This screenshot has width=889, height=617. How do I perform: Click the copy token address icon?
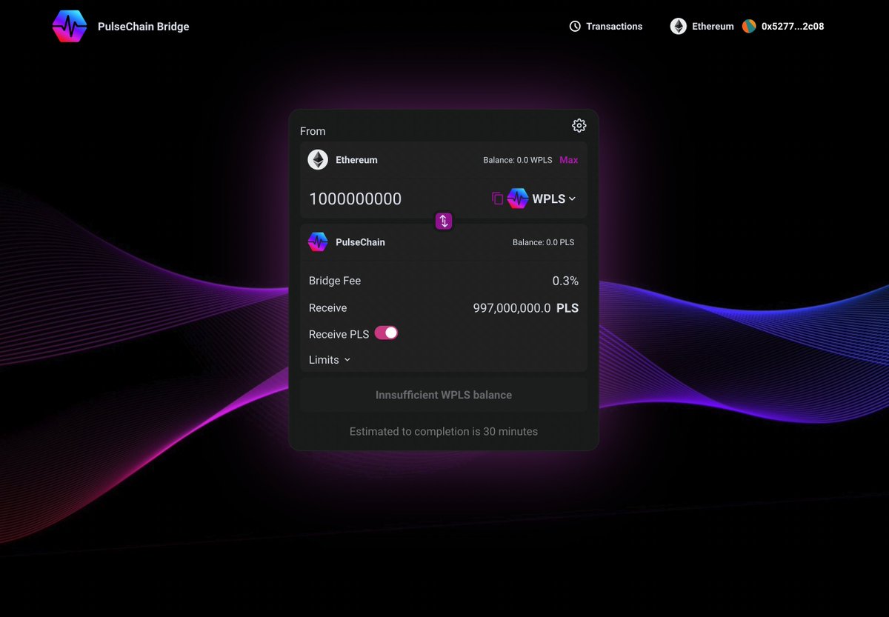click(497, 199)
